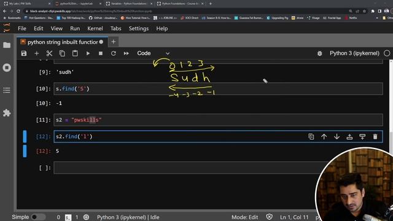
Task: Click Python 3 (ipykernel) | Idle status text
Action: [x=128, y=217]
